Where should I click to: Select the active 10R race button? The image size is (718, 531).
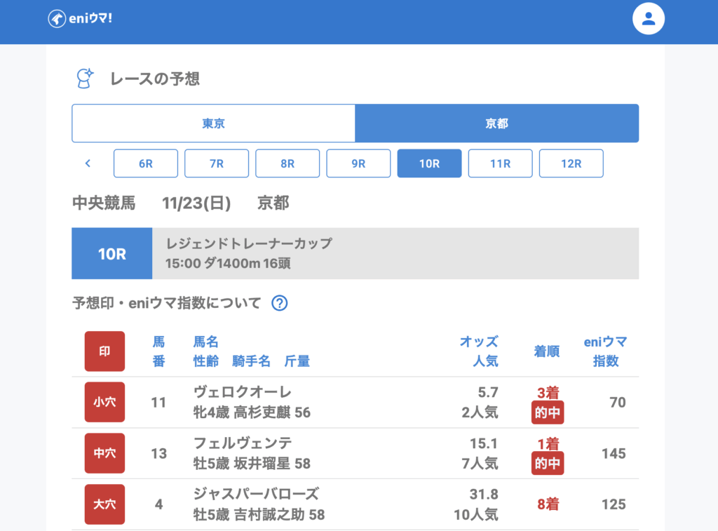pyautogui.click(x=429, y=163)
